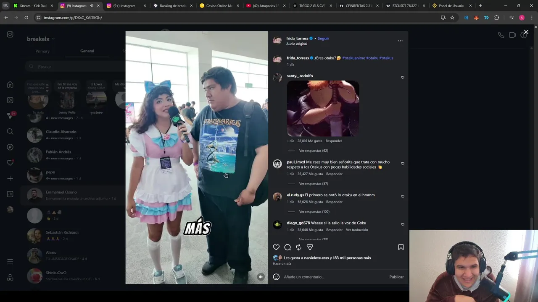The image size is (538, 302).
Task: Like diego_gd678's comment
Action: click(x=402, y=224)
